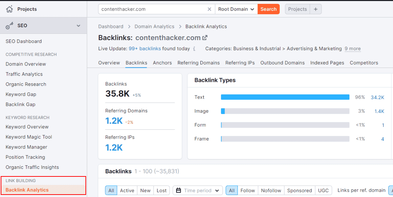Click the SEO key icon
The image size is (393, 197).
coord(9,25)
